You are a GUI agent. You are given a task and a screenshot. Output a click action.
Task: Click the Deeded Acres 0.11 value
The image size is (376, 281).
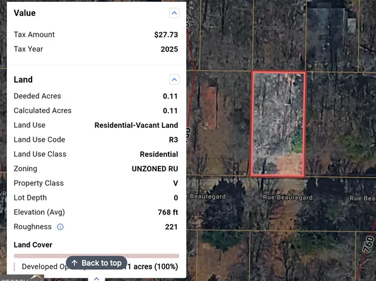(170, 96)
